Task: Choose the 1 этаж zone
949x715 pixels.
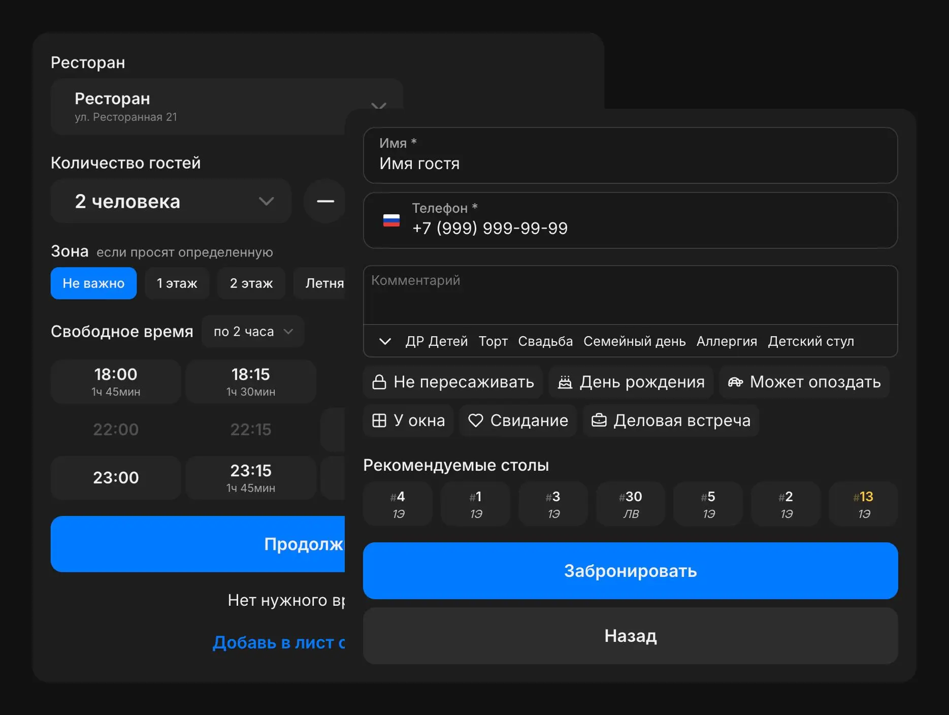Action: click(x=177, y=283)
